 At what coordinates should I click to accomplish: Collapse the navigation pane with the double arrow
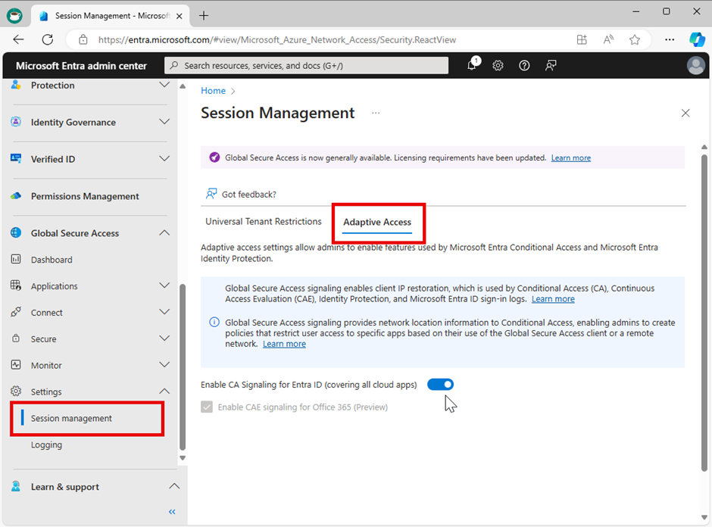point(172,512)
